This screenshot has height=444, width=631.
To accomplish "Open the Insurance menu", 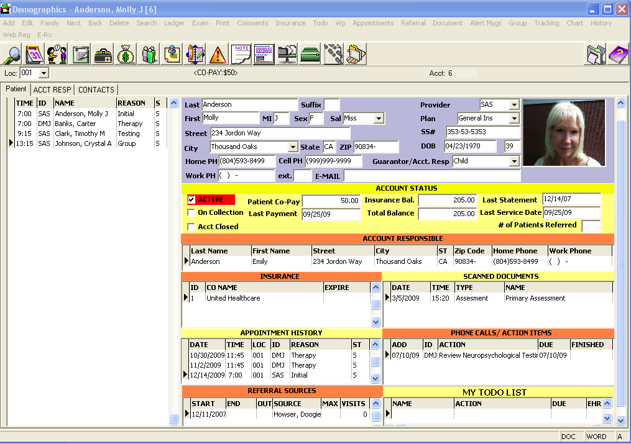I will click(290, 23).
